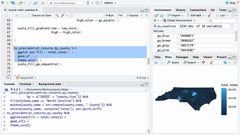
Task: Save current document in editor toolbar
Action: tap(24, 15)
